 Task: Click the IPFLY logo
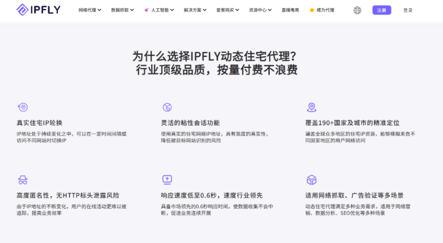(38, 10)
